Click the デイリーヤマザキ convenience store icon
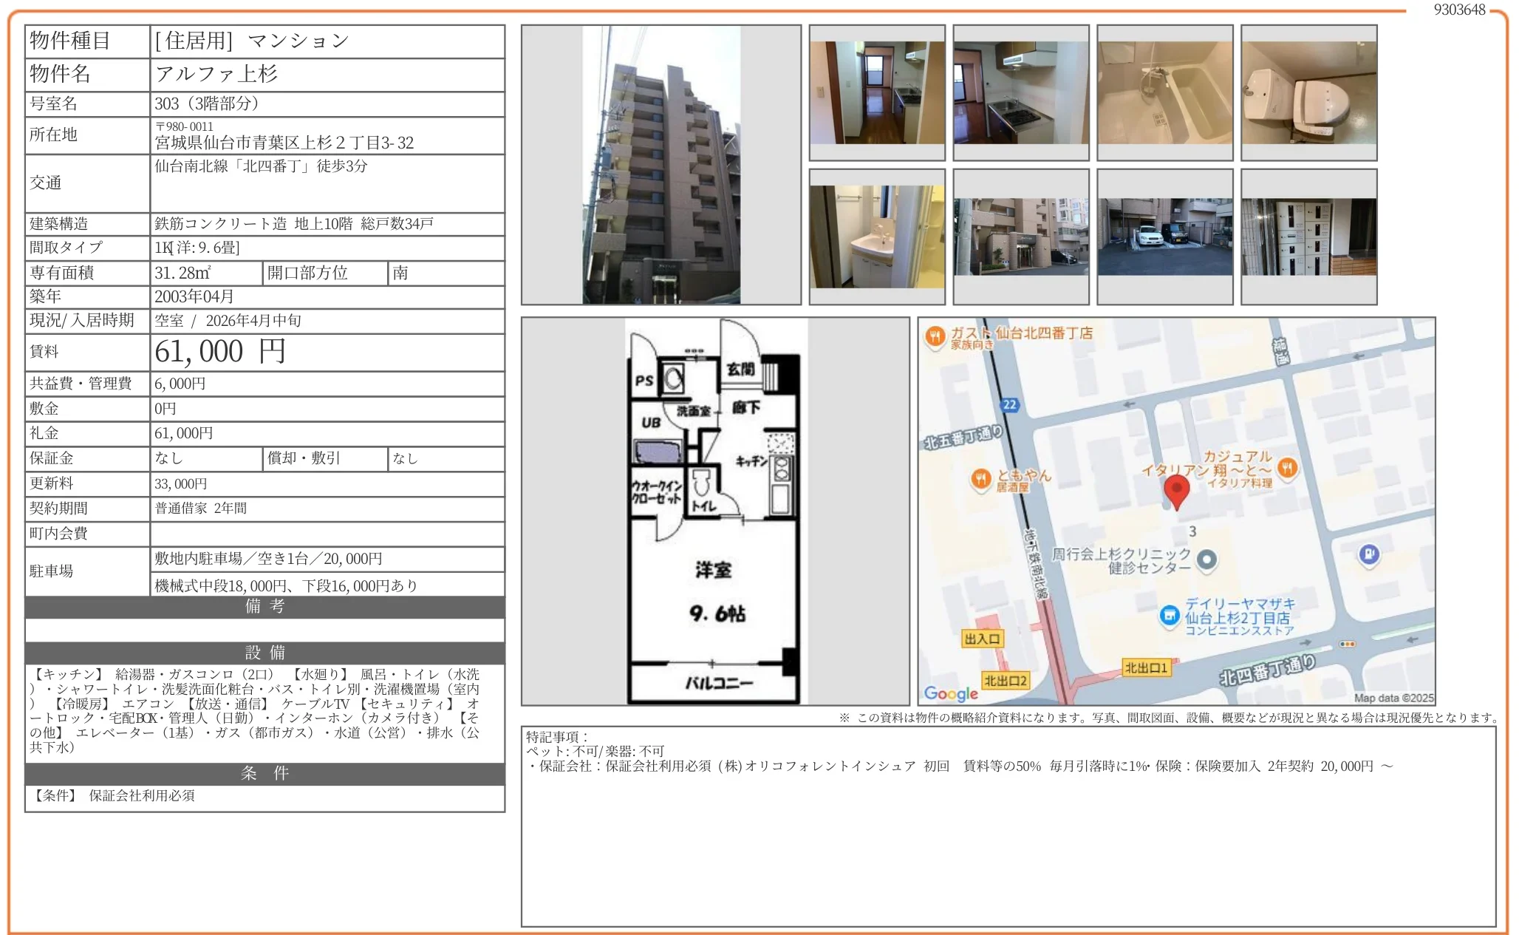The width and height of the screenshot is (1519, 935). pyautogui.click(x=1170, y=616)
